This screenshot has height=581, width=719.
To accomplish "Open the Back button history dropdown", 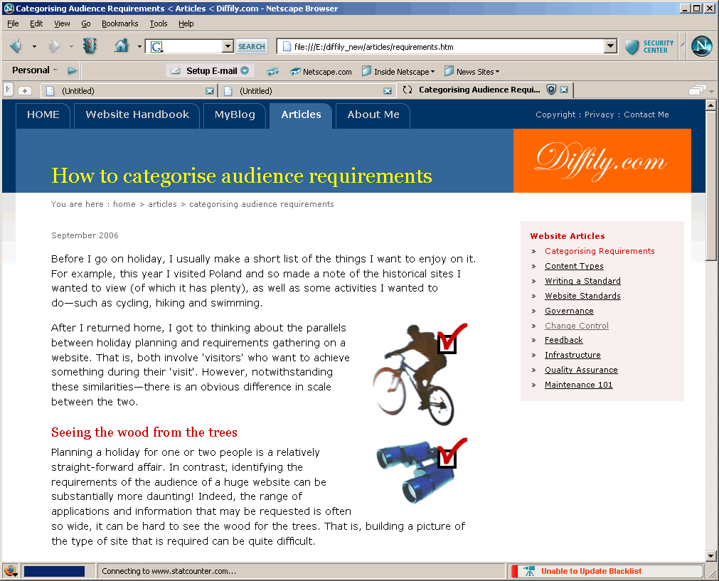I will (34, 46).
